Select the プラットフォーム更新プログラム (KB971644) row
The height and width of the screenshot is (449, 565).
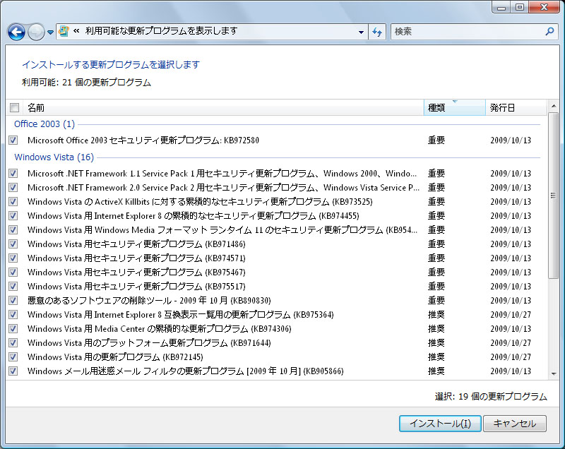coord(277,342)
